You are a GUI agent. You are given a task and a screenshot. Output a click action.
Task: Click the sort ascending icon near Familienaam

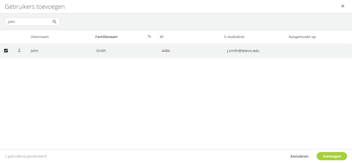[149, 36]
